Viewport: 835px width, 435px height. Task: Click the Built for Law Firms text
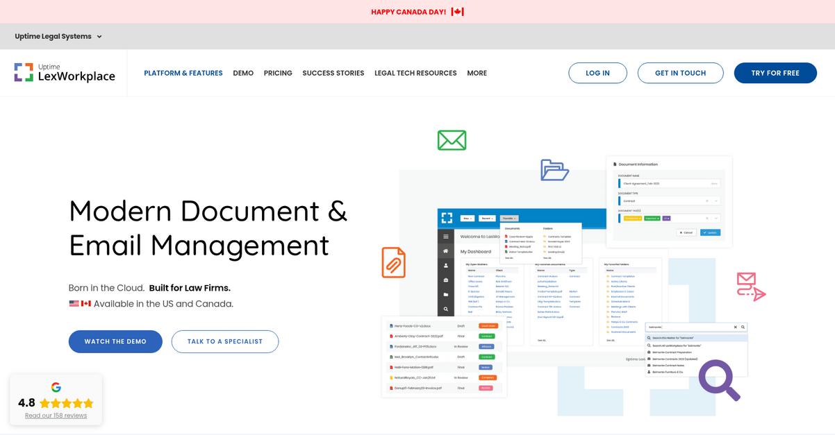190,288
